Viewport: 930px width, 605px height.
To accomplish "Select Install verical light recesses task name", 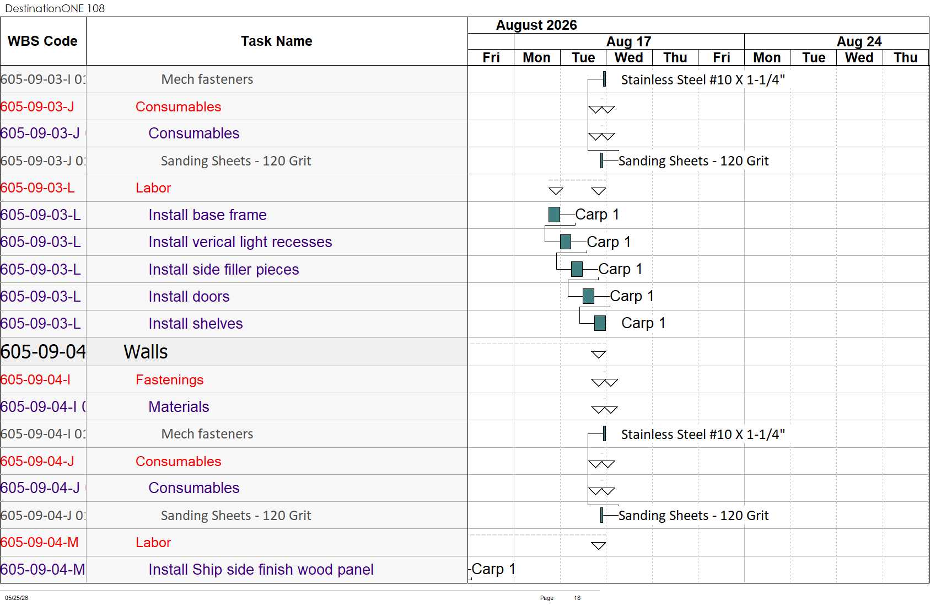I will click(240, 242).
